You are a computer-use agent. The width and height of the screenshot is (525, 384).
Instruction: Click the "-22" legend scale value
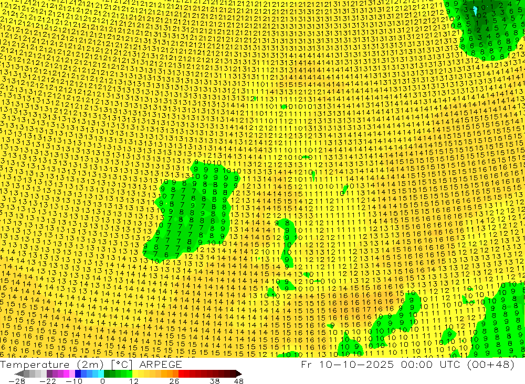(48, 381)
